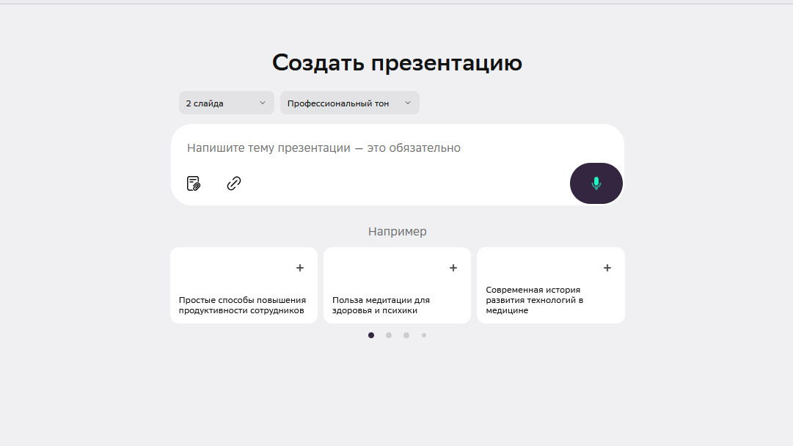Viewport: 793px width, 446px height.
Task: Select 'Простые способы повышения продуктивности сотрудников' example
Action: tap(243, 304)
